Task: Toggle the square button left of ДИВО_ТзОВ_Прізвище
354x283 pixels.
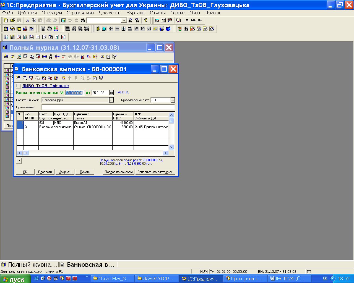Action: (x=19, y=86)
